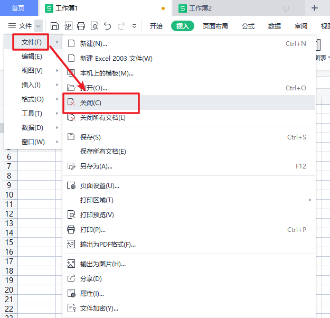Expand the 工具(T) submenu

click(33, 114)
